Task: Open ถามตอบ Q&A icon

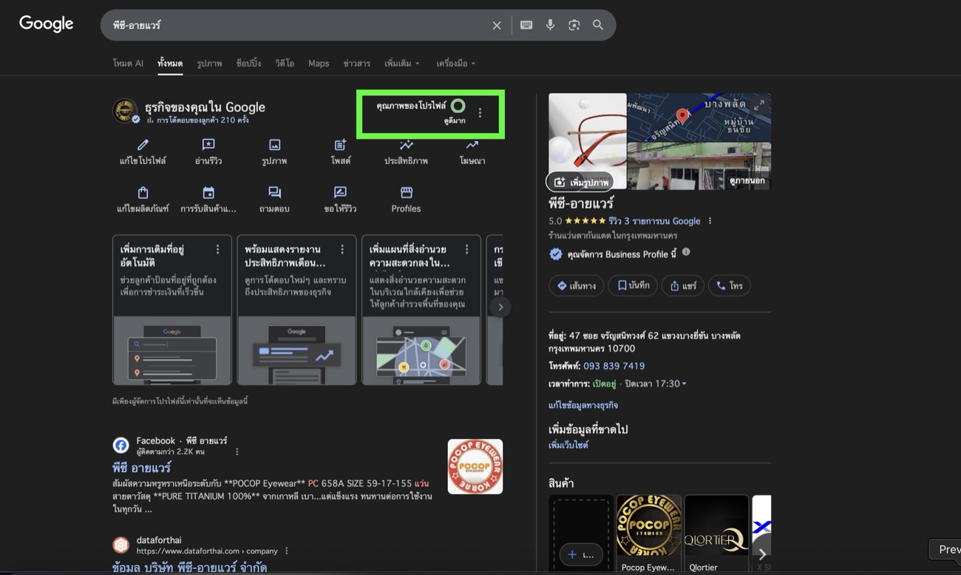Action: point(274,193)
